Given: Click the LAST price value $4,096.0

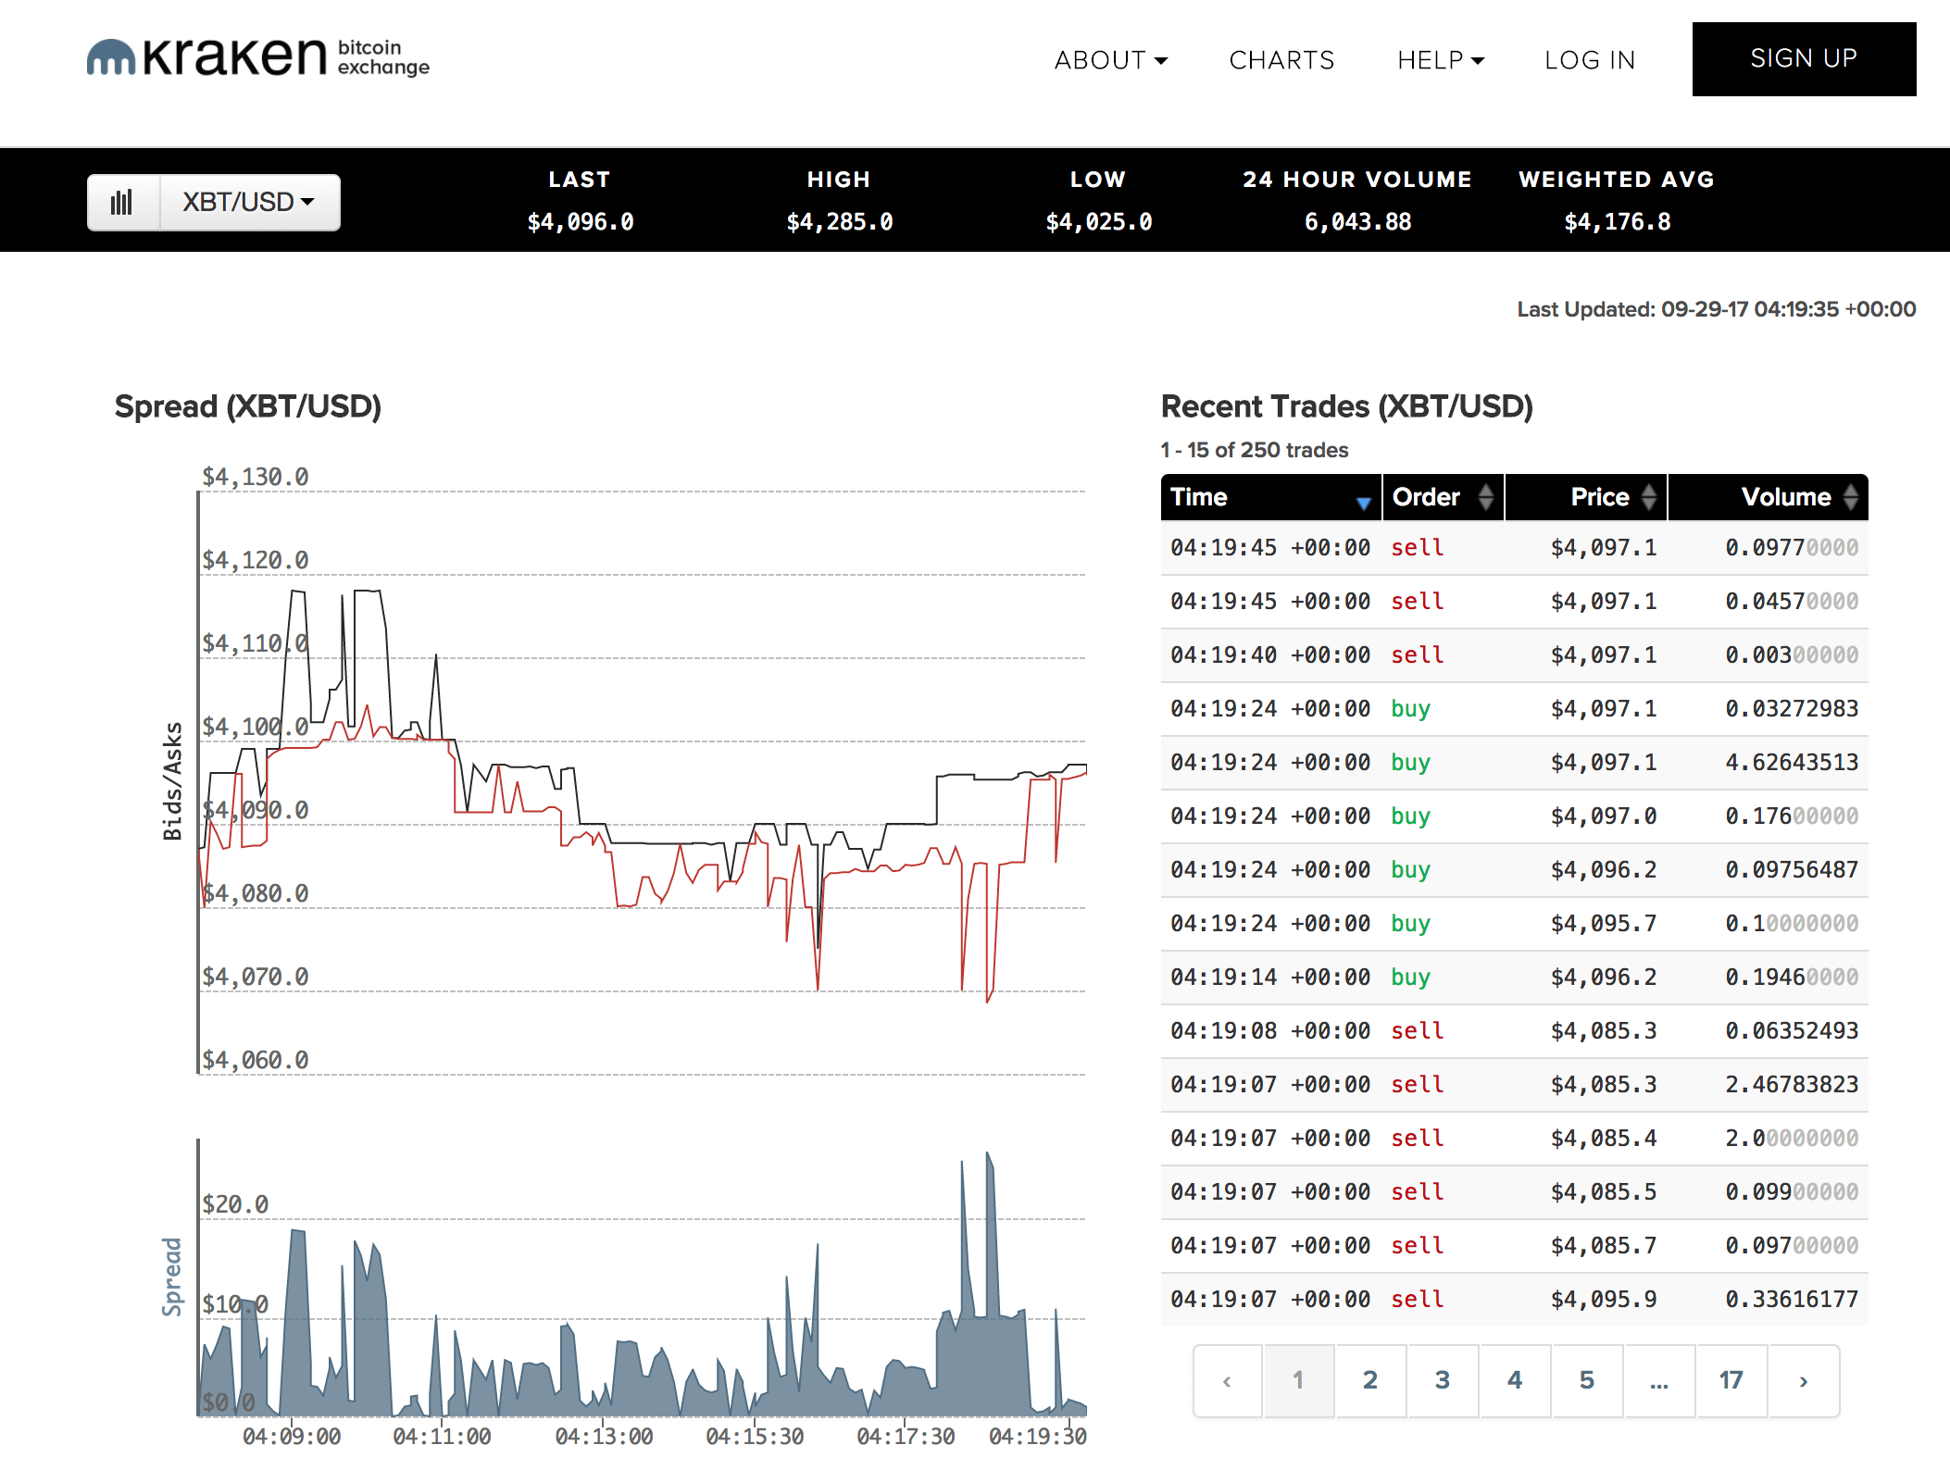Looking at the screenshot, I should click(581, 222).
